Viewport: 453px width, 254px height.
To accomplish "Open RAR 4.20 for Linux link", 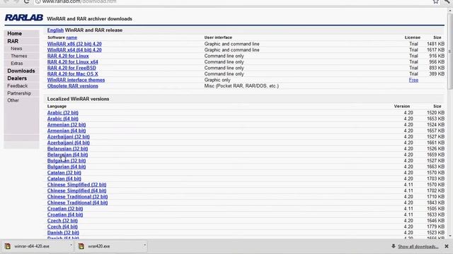I will (x=68, y=56).
